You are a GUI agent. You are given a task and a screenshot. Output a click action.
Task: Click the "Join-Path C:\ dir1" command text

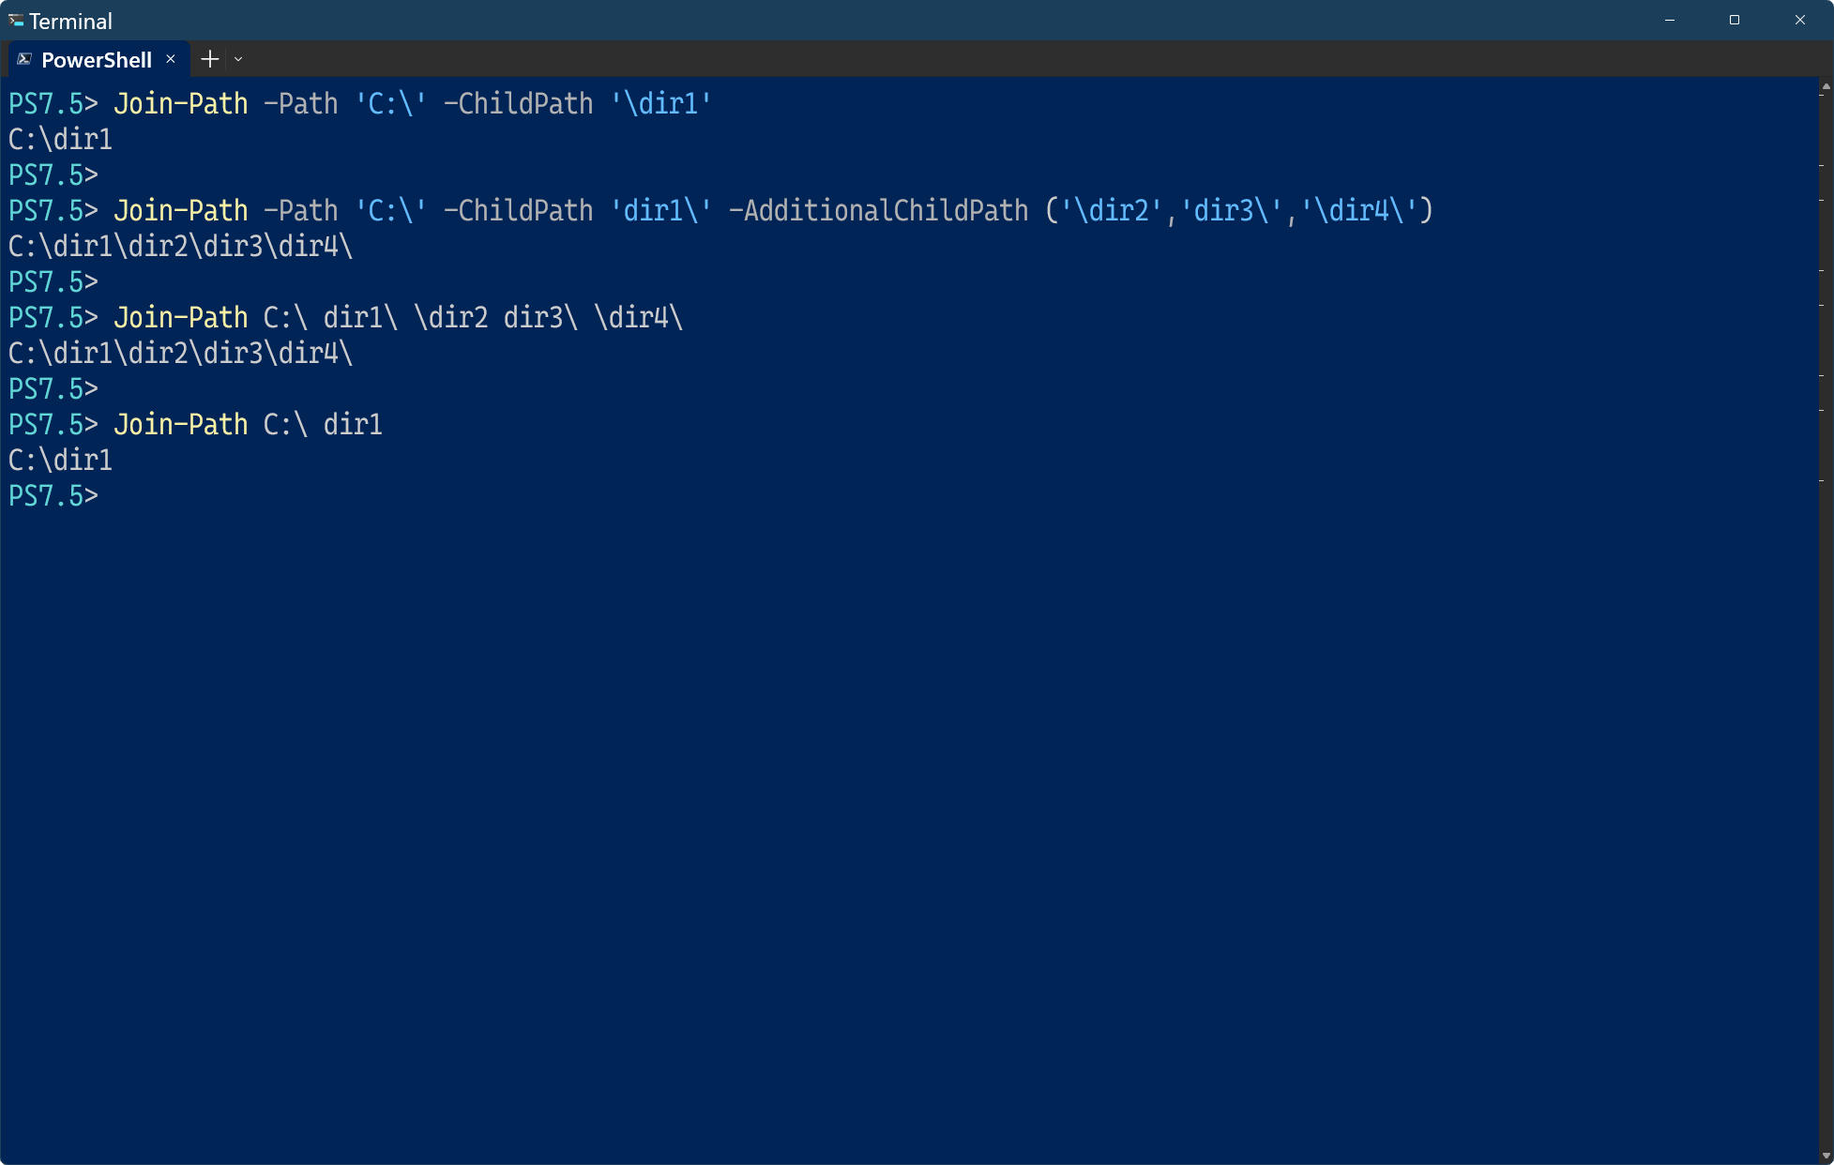coord(248,424)
